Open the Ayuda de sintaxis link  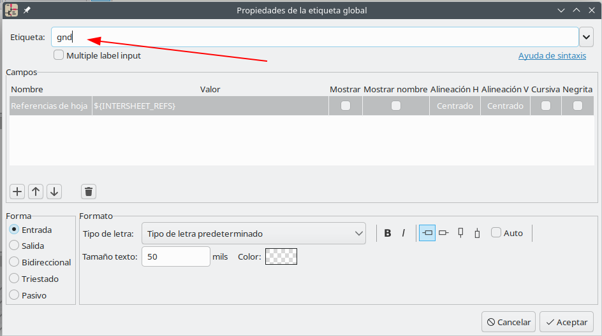tap(552, 55)
